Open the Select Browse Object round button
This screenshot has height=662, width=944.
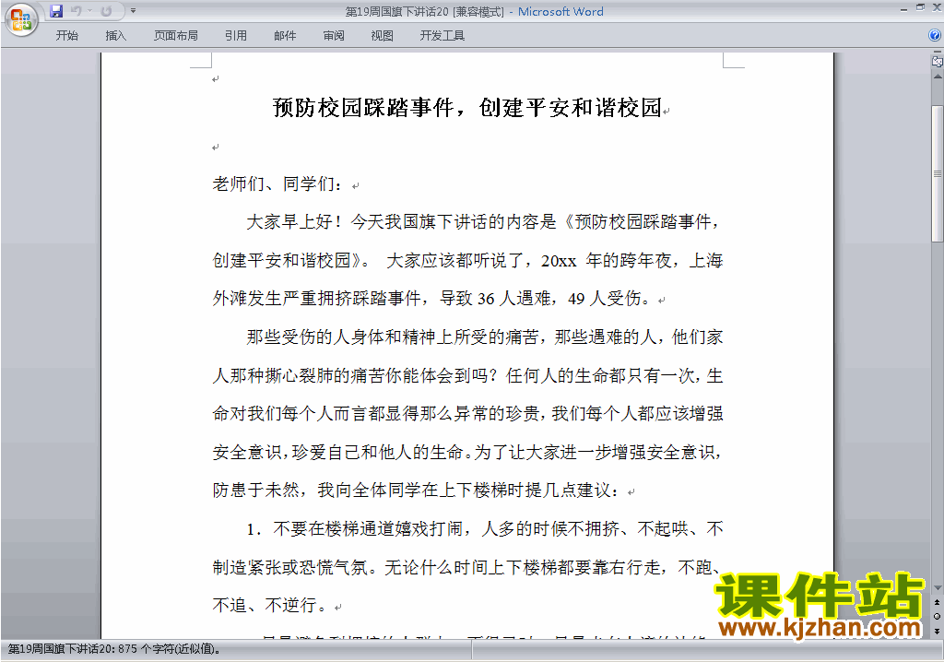click(938, 616)
